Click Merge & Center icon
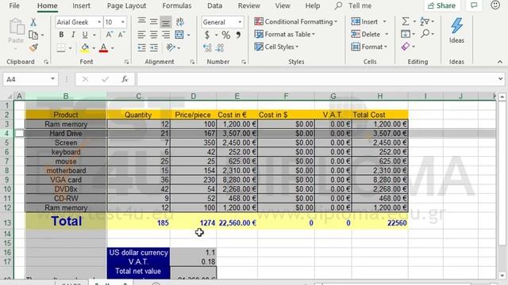This screenshot has width=508, height=285. 179,35
